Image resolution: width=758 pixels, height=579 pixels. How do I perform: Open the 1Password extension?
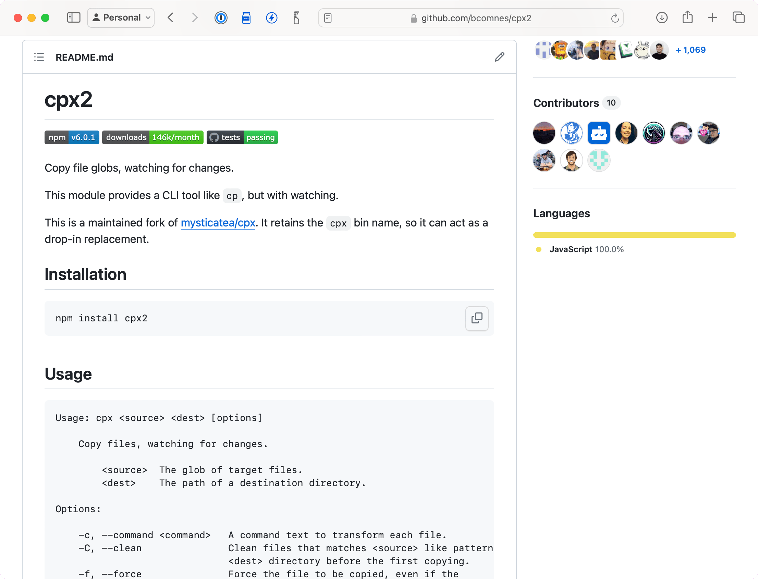point(221,17)
